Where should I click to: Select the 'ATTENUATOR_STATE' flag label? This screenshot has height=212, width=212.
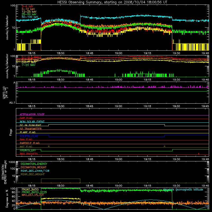tap(32, 114)
